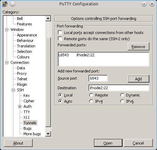Click the category list scroll up arrow

[x=48, y=19]
